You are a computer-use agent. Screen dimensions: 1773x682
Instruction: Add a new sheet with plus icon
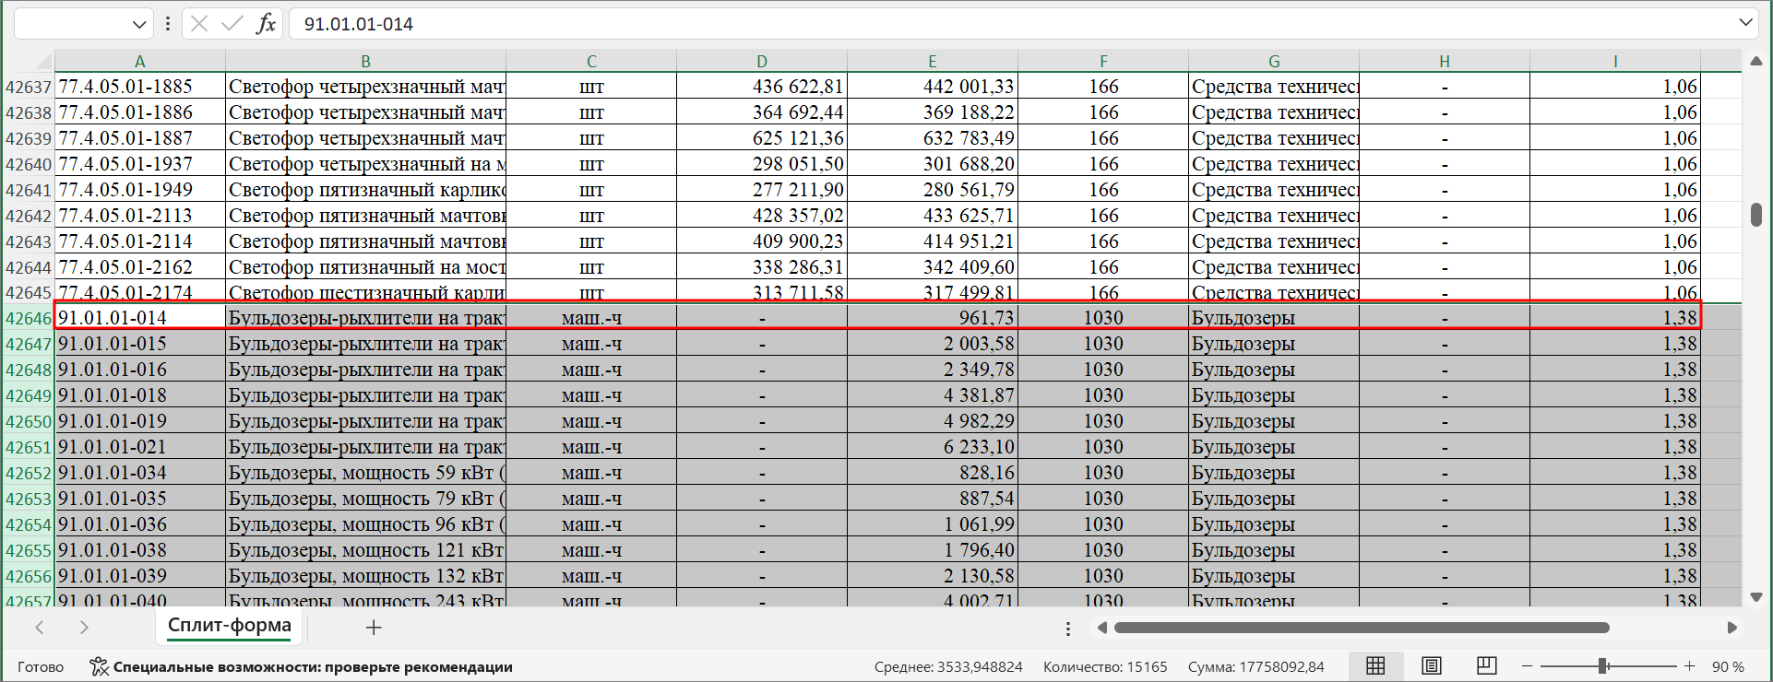[374, 628]
